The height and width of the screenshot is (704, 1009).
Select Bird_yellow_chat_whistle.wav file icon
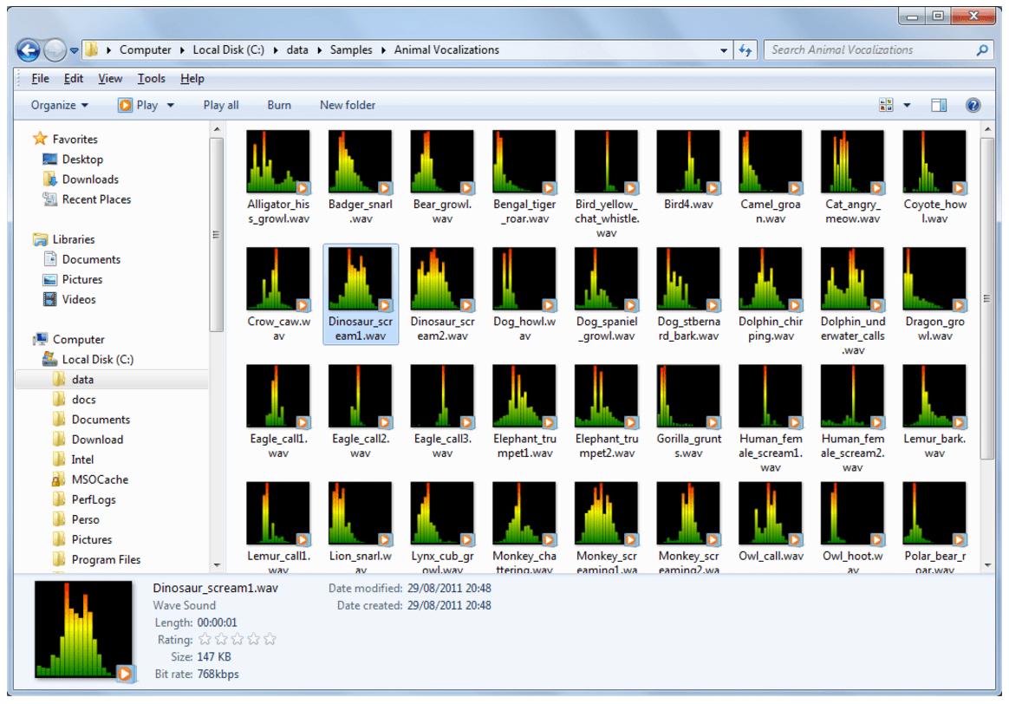pyautogui.click(x=606, y=162)
